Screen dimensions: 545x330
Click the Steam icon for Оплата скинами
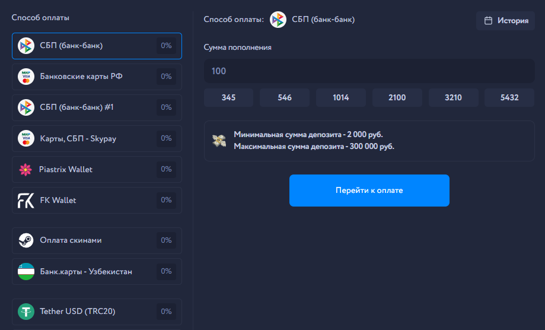click(x=26, y=240)
